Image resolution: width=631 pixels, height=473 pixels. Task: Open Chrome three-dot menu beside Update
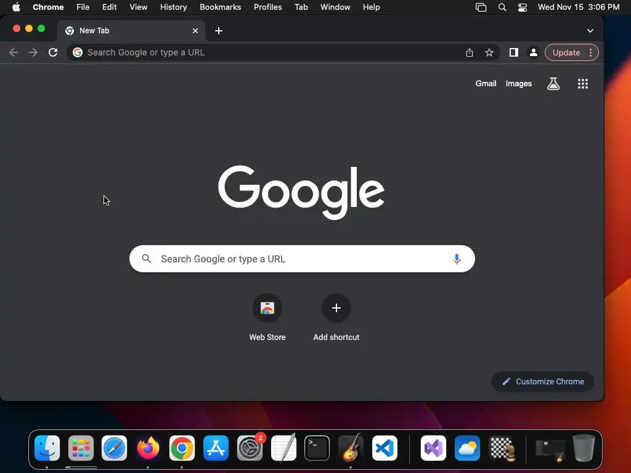[590, 52]
